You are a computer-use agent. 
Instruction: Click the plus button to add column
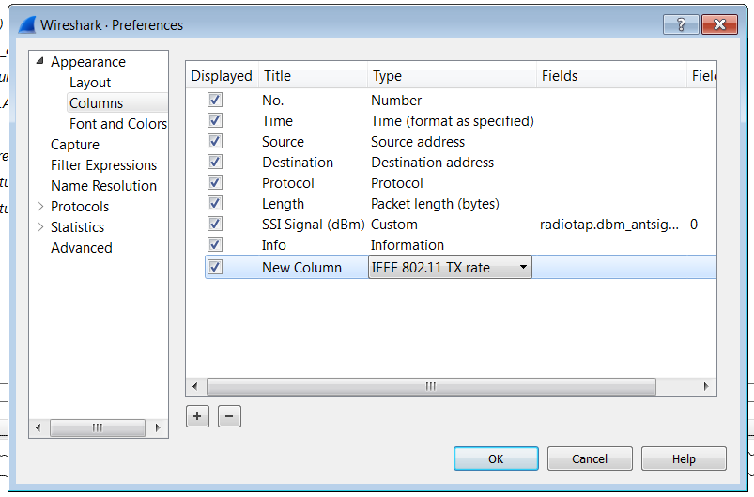point(197,416)
